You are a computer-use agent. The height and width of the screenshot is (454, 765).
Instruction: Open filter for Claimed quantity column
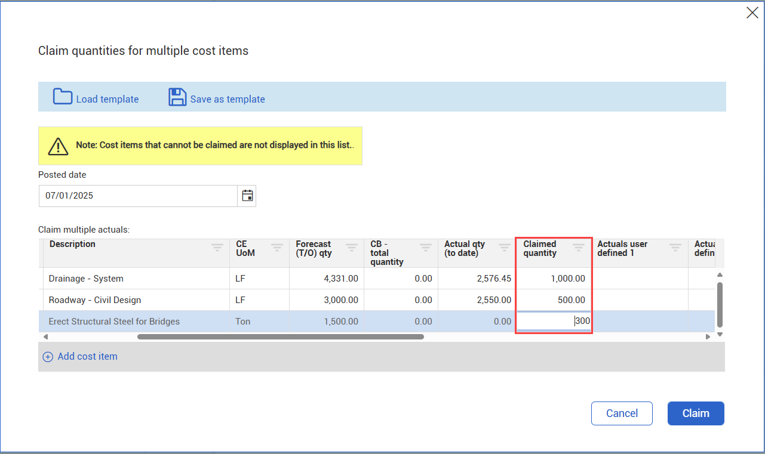[x=579, y=248]
